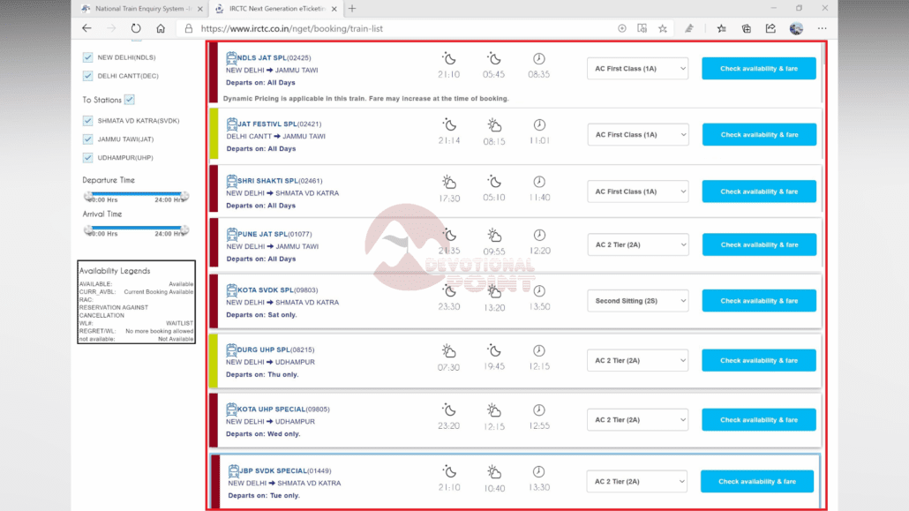Go to browser Home icon

click(161, 28)
